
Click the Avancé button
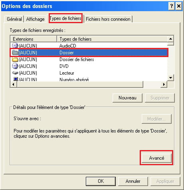[x=156, y=158]
